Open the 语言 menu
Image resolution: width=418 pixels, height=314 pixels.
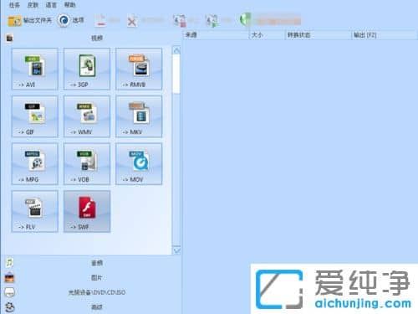tap(51, 5)
